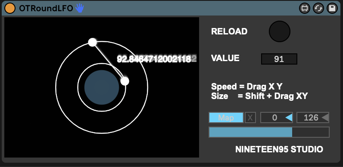This screenshot has height=167, width=343.
Task: Click the maximum range box showing 126
Action: (313, 118)
